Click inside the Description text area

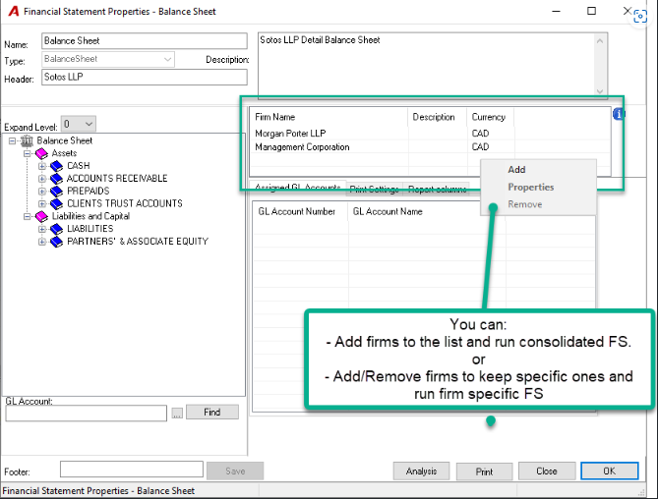427,65
